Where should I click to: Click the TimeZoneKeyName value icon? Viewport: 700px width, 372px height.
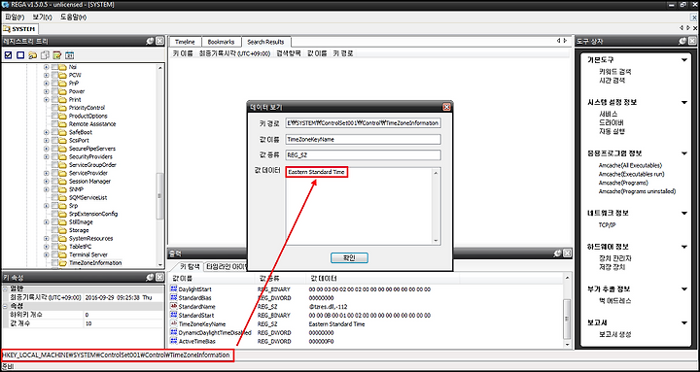174,323
